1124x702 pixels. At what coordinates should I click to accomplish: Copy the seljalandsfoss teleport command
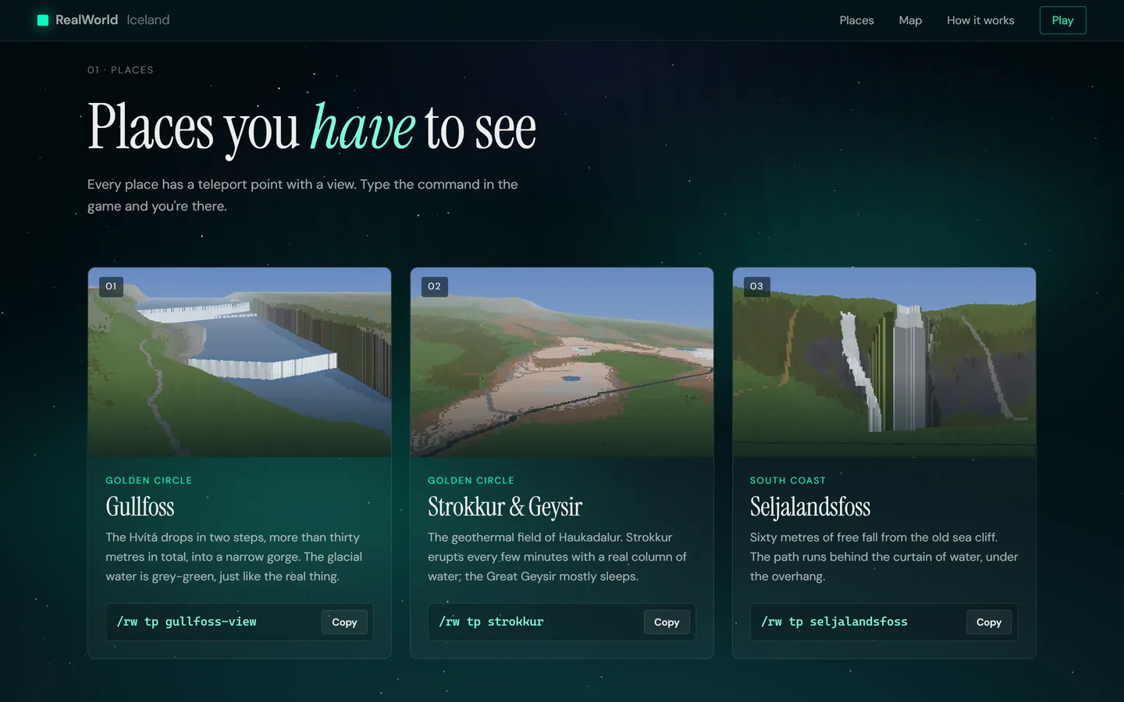click(x=989, y=622)
